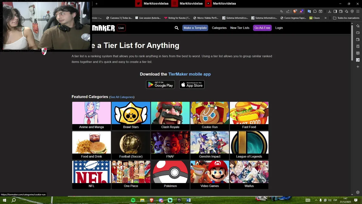Show hidden system tray icons

click(x=316, y=200)
